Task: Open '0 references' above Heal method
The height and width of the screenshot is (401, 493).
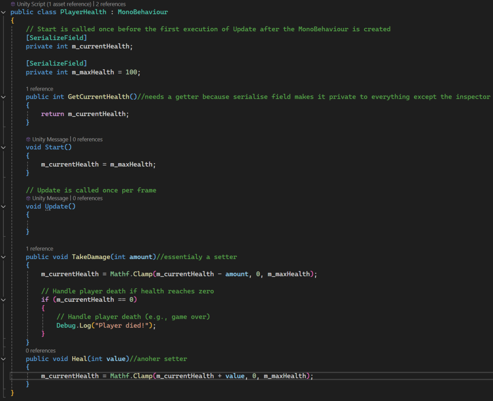Action: click(40, 351)
